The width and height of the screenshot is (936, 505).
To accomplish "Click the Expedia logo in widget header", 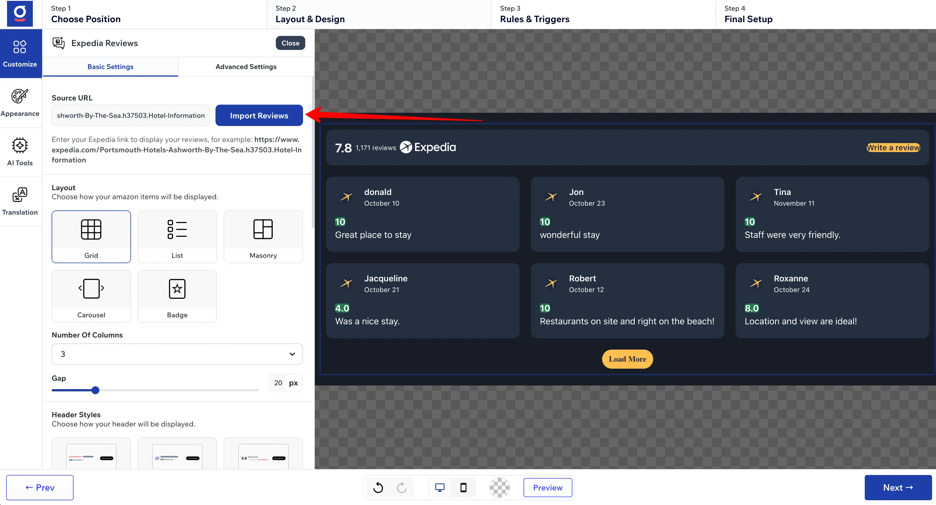I will click(x=428, y=147).
